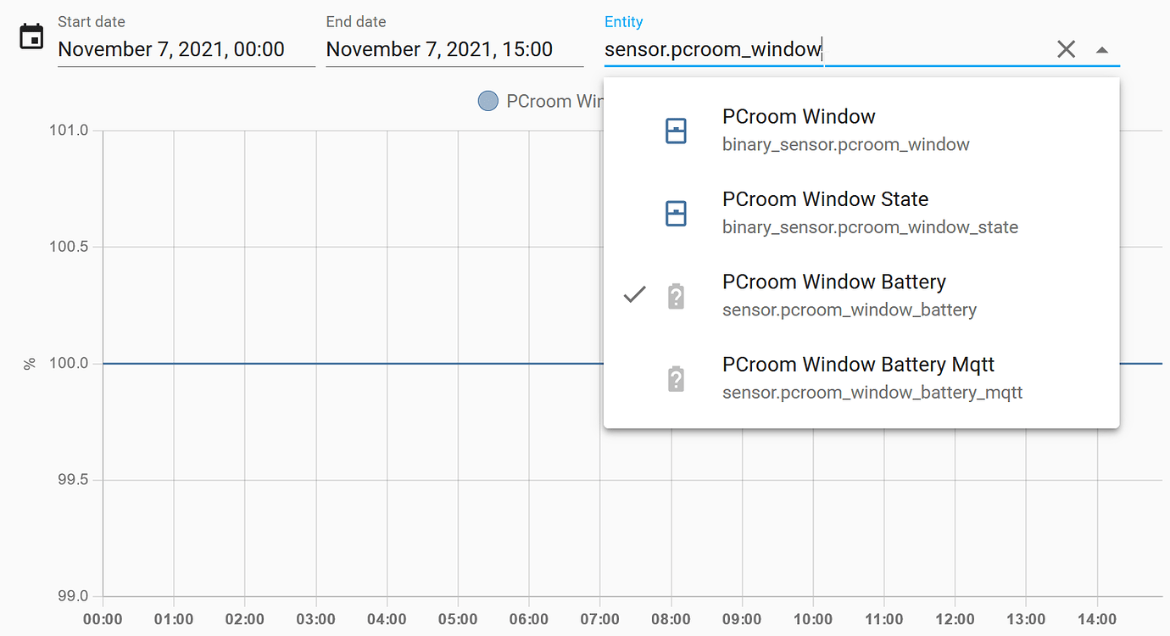Select PCroom Window entity option
Image resolution: width=1170 pixels, height=636 pixels.
(861, 130)
